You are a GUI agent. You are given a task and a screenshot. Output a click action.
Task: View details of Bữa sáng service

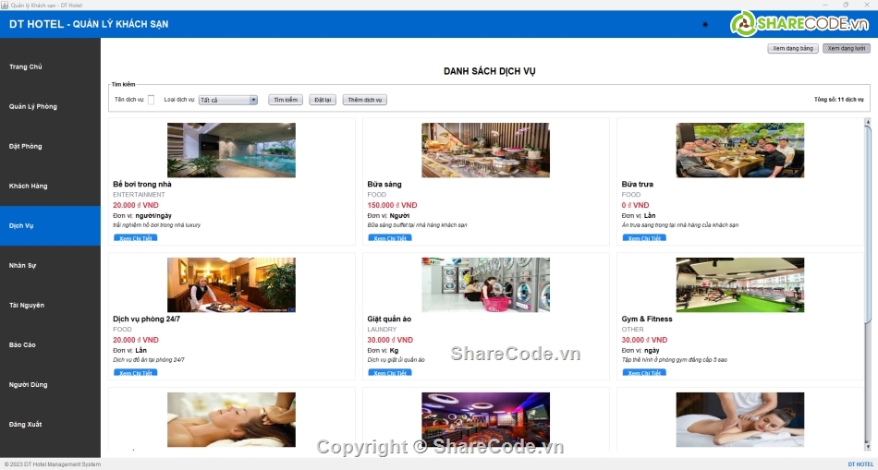390,238
